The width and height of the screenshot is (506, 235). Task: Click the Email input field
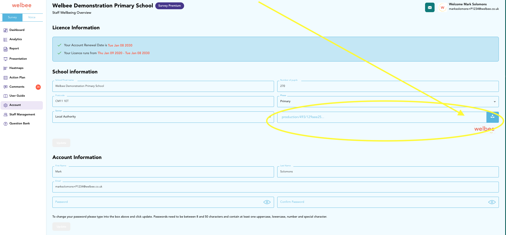point(275,187)
